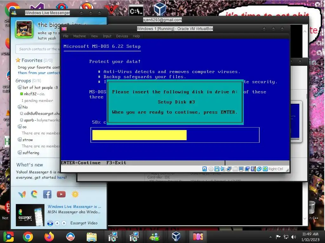Click the mouse integration icon in VirtualBox status bar
The image size is (325, 243).
click(x=259, y=169)
